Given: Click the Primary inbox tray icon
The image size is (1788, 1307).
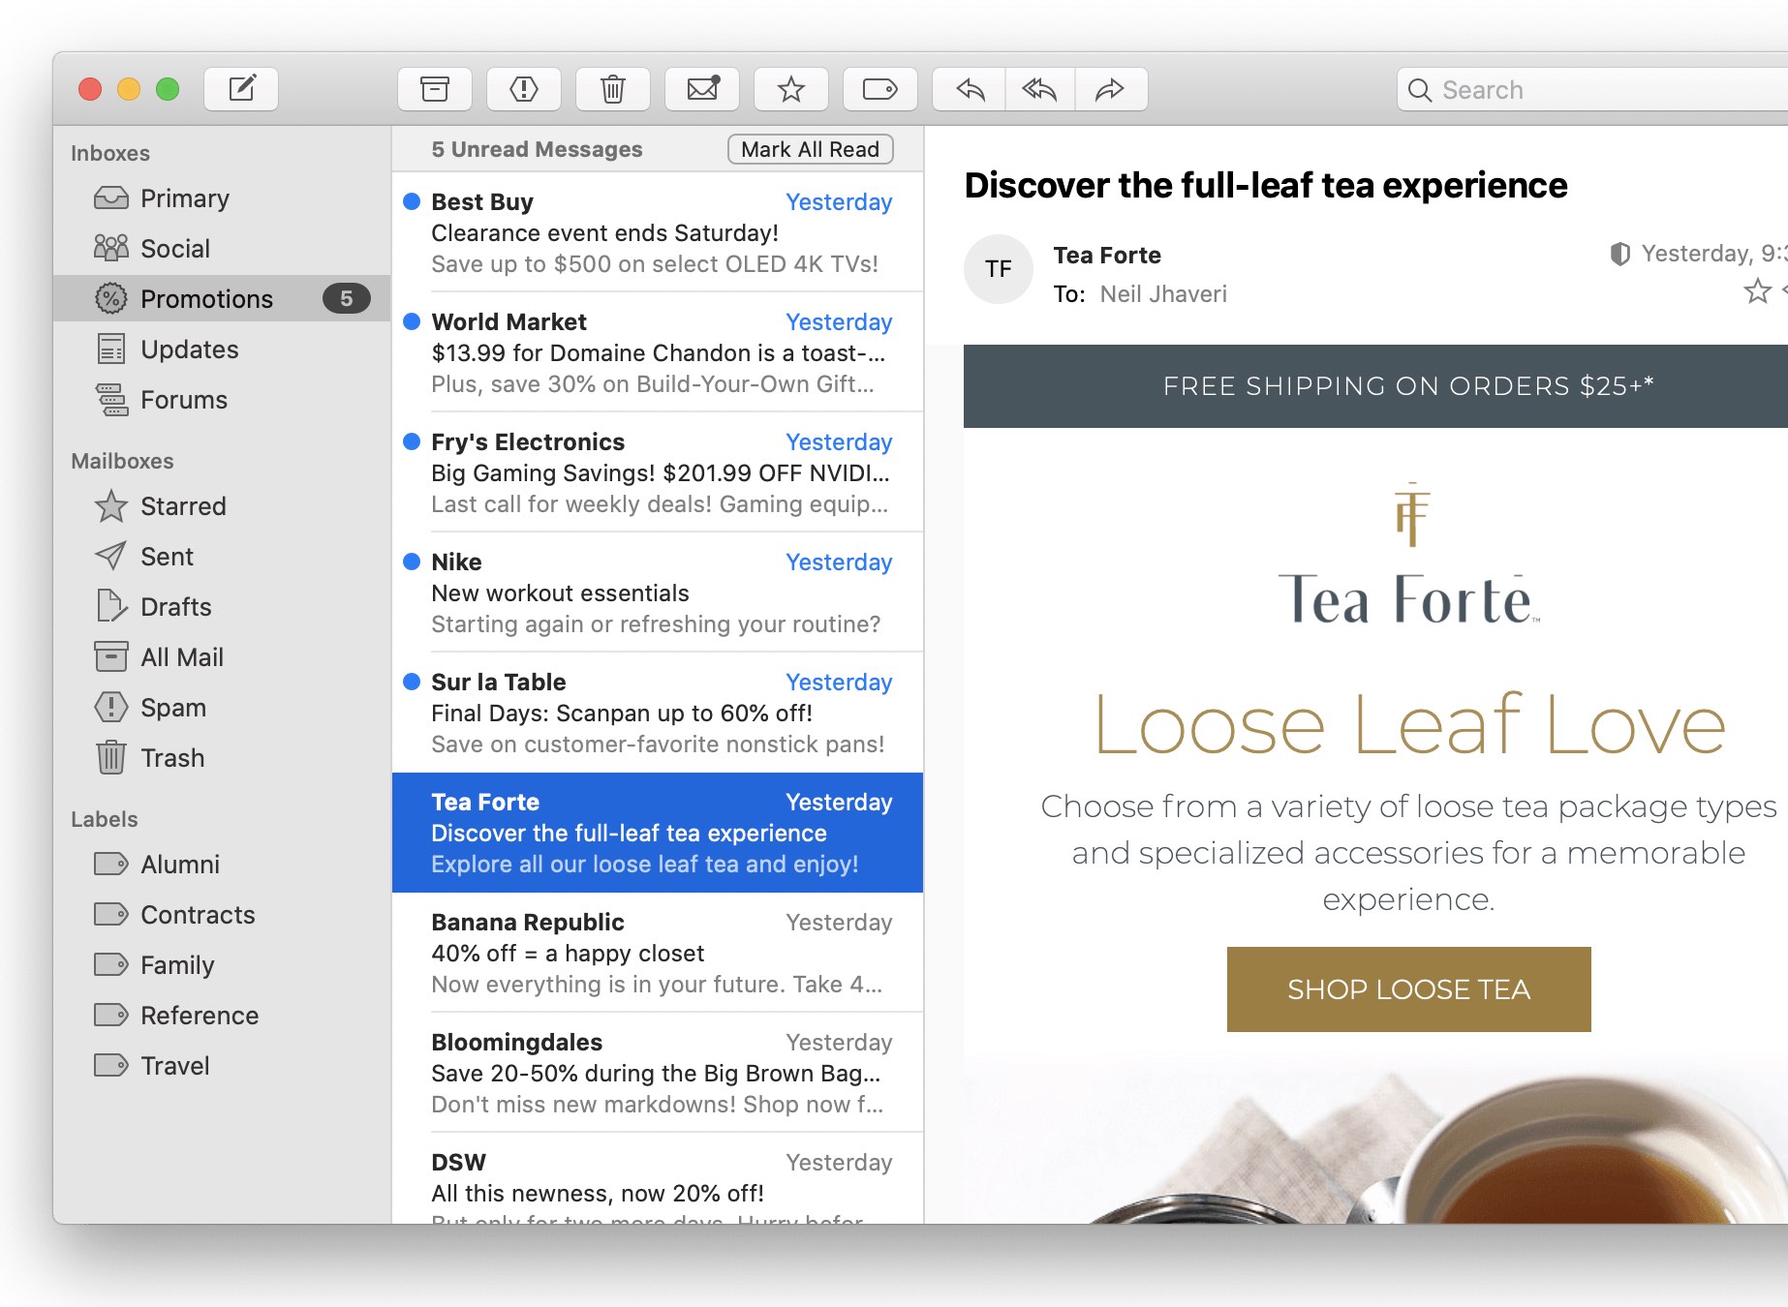Looking at the screenshot, I should pyautogui.click(x=111, y=198).
